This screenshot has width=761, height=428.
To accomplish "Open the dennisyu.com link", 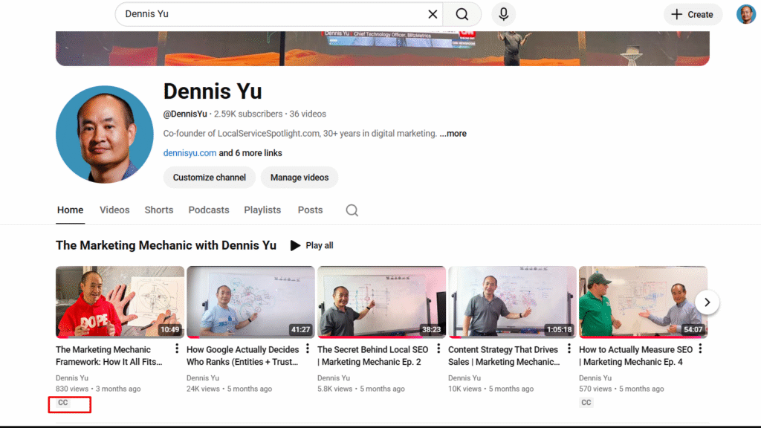I will click(x=190, y=153).
